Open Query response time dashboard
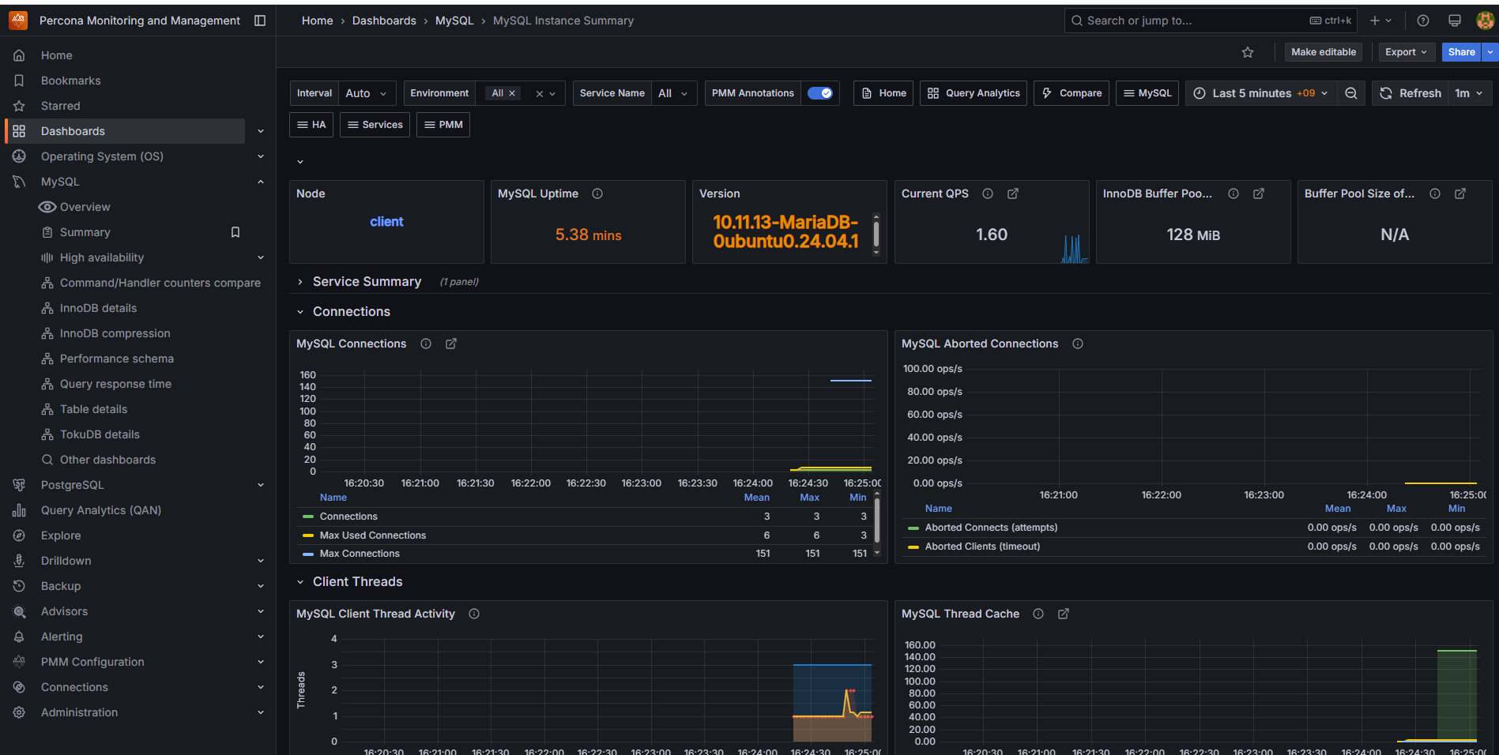 point(115,384)
